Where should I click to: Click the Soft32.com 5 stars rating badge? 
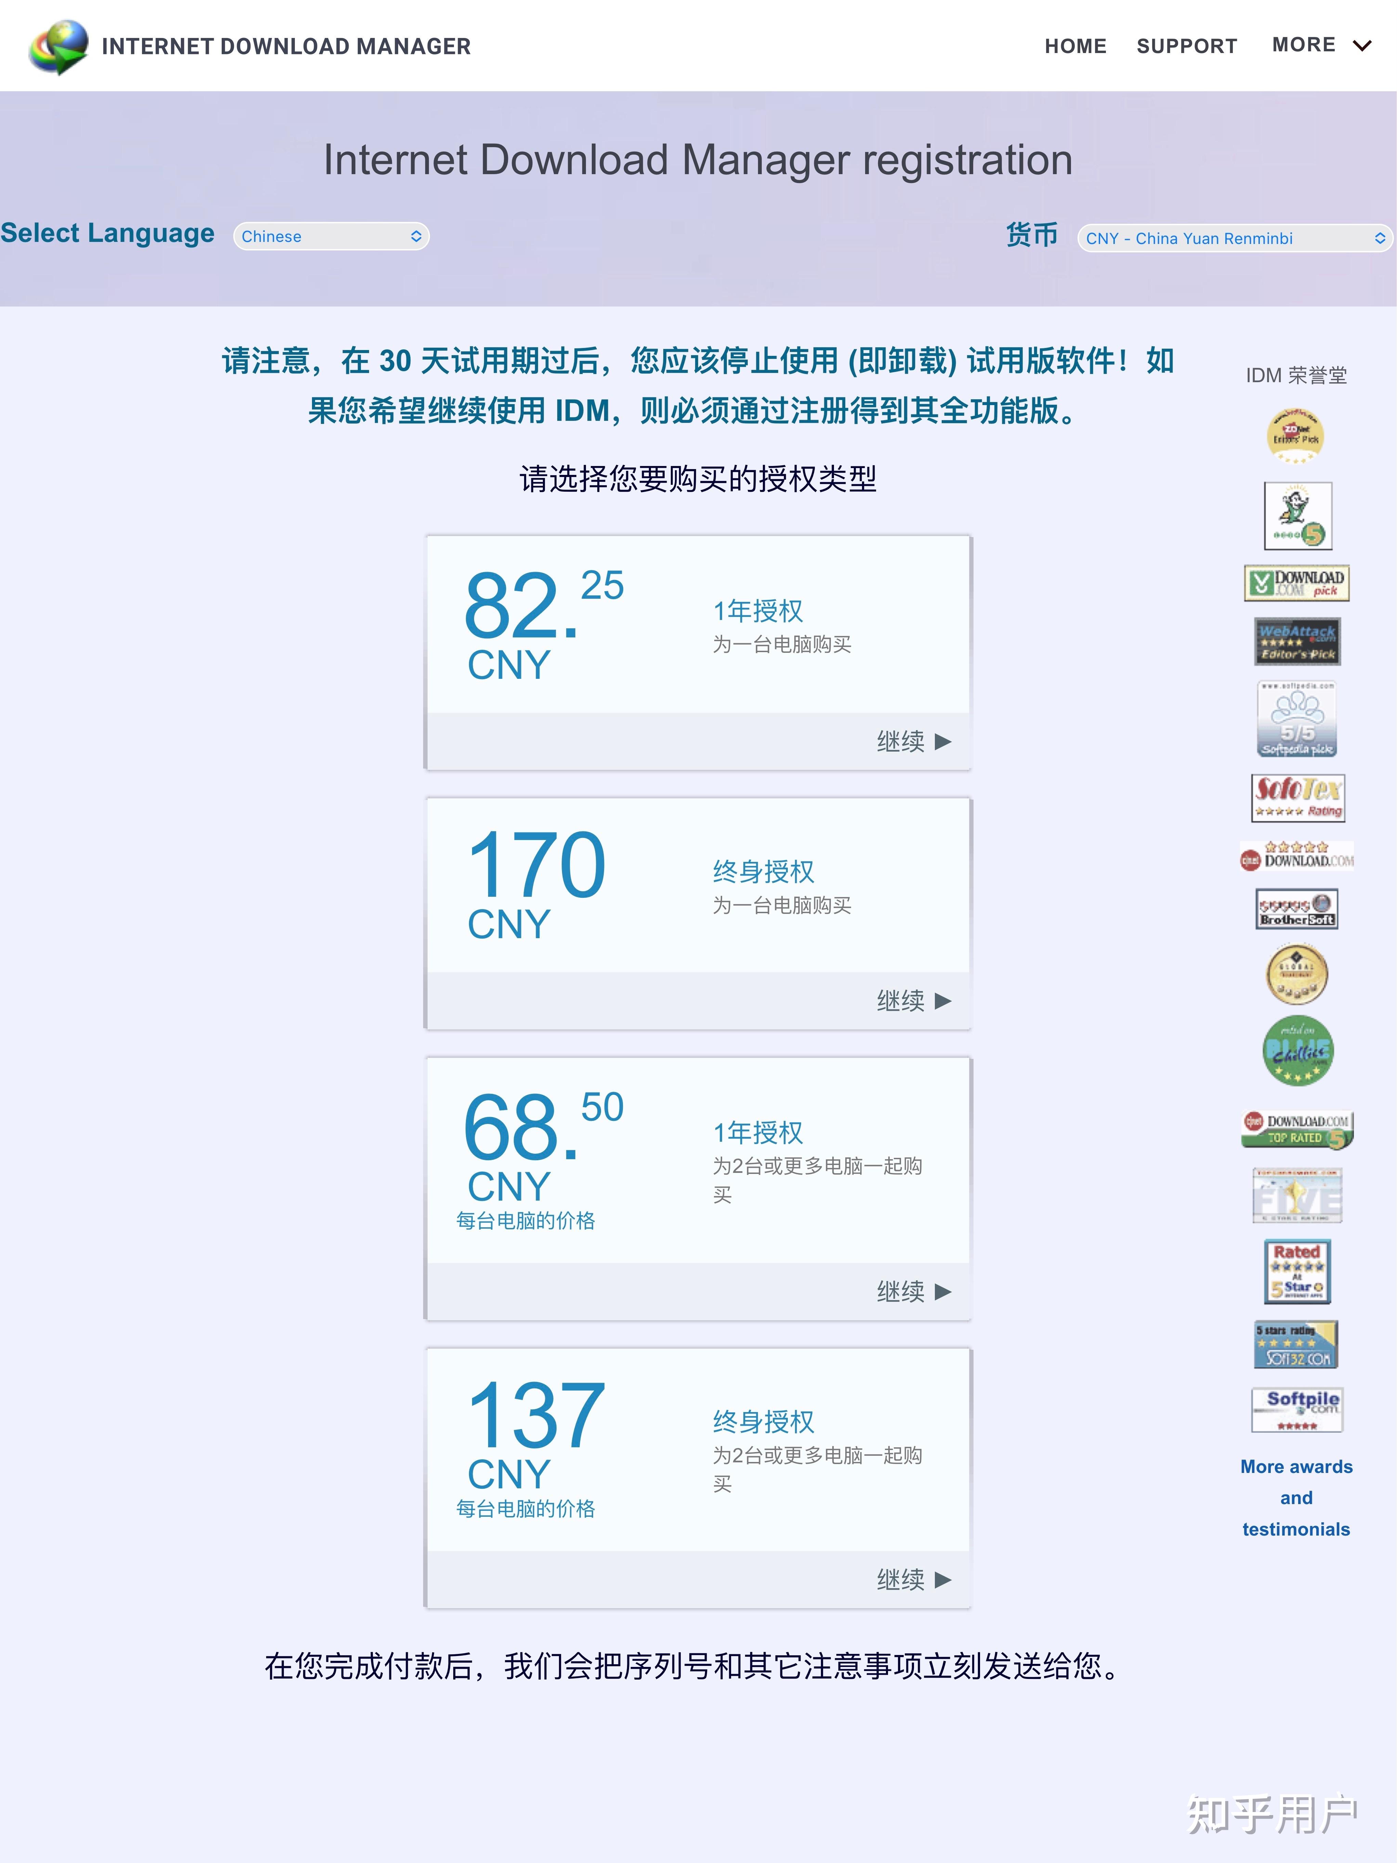pos(1297,1345)
